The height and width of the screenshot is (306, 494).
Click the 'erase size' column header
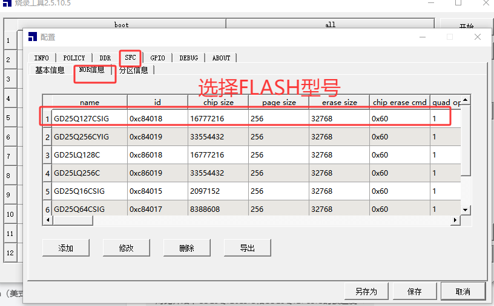tap(339, 103)
